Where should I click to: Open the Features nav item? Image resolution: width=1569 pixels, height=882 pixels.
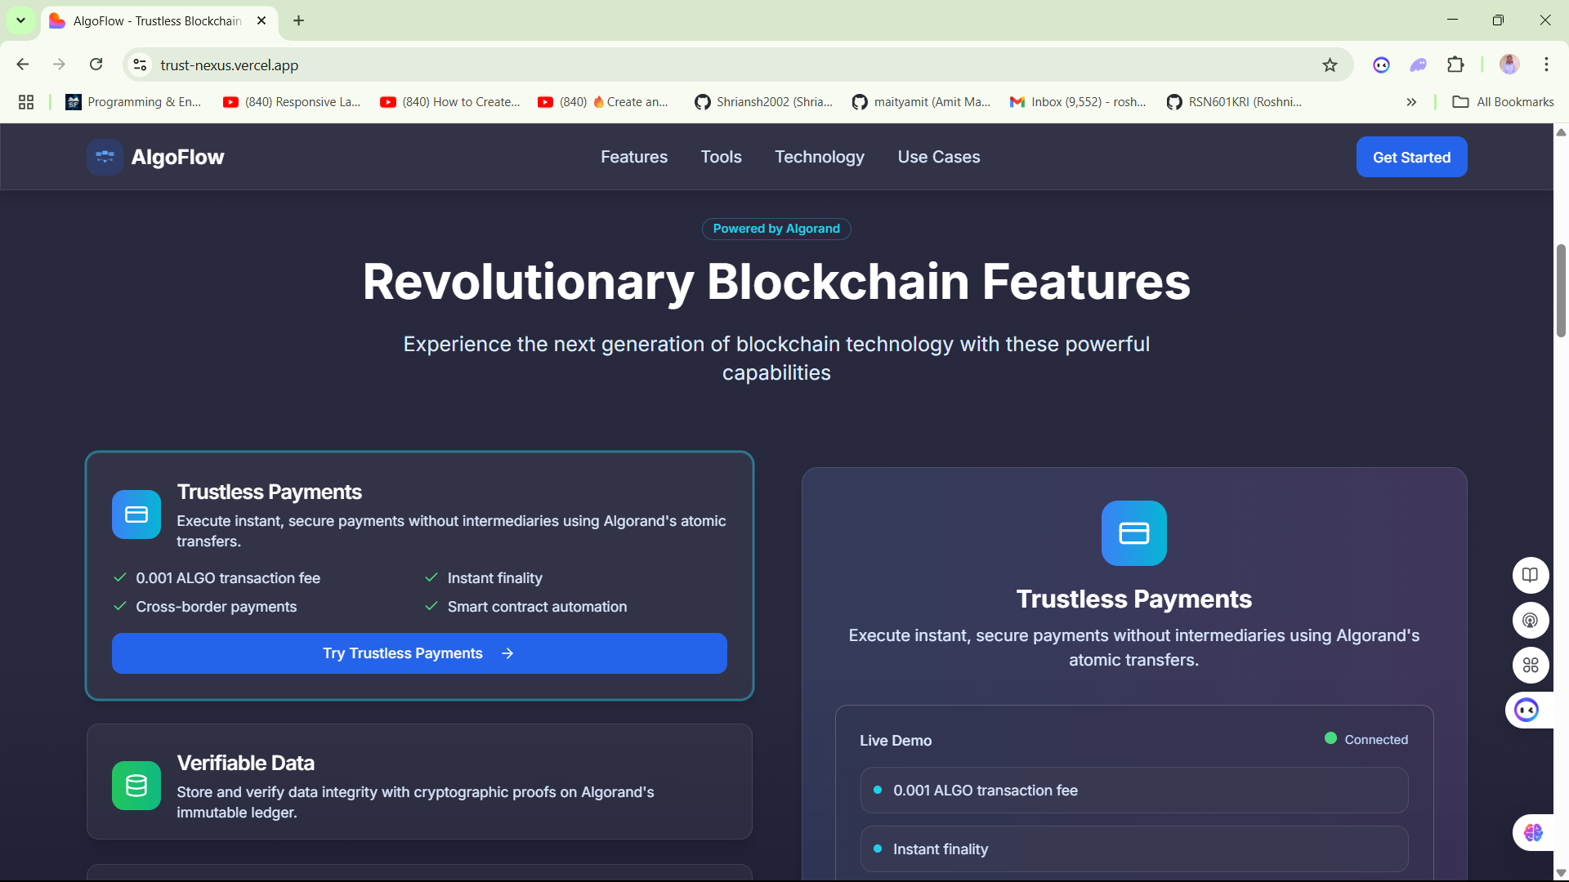tap(633, 157)
